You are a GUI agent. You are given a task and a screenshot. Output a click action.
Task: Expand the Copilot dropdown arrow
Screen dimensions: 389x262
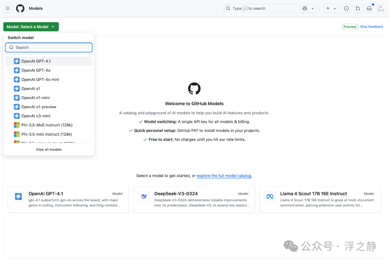pos(313,8)
